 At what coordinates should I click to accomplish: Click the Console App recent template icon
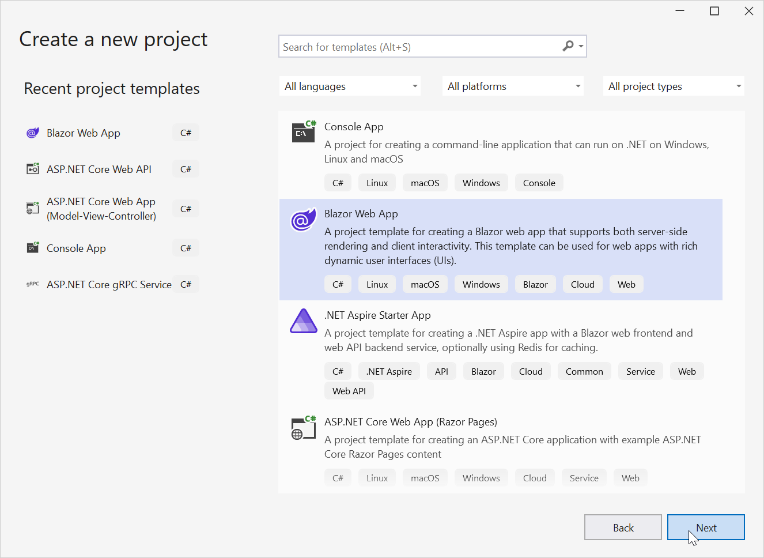point(33,248)
